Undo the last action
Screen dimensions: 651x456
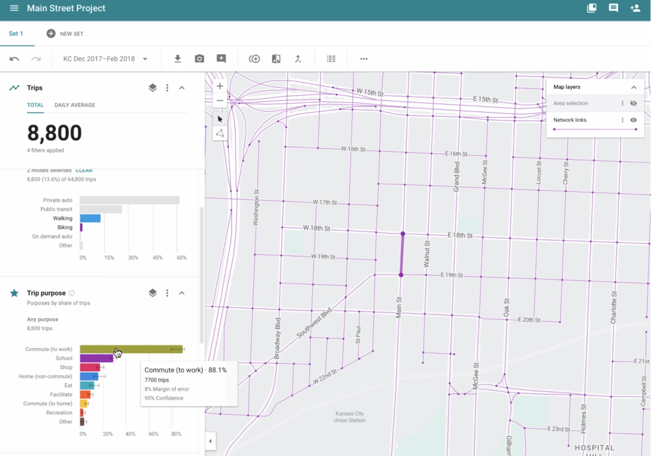[14, 59]
